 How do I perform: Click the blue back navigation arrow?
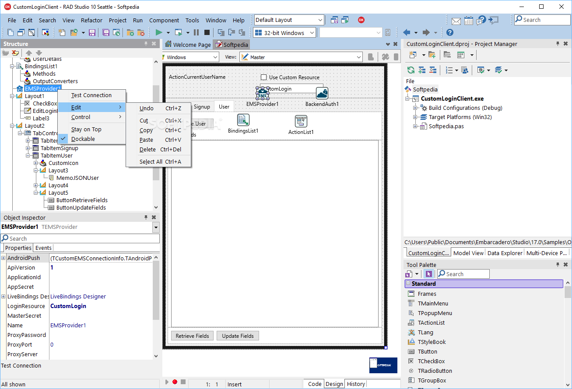[407, 32]
